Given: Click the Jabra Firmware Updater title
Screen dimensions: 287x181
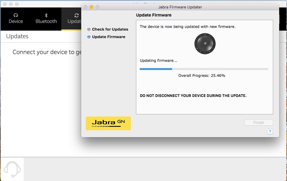Looking at the screenshot, I should point(180,7).
